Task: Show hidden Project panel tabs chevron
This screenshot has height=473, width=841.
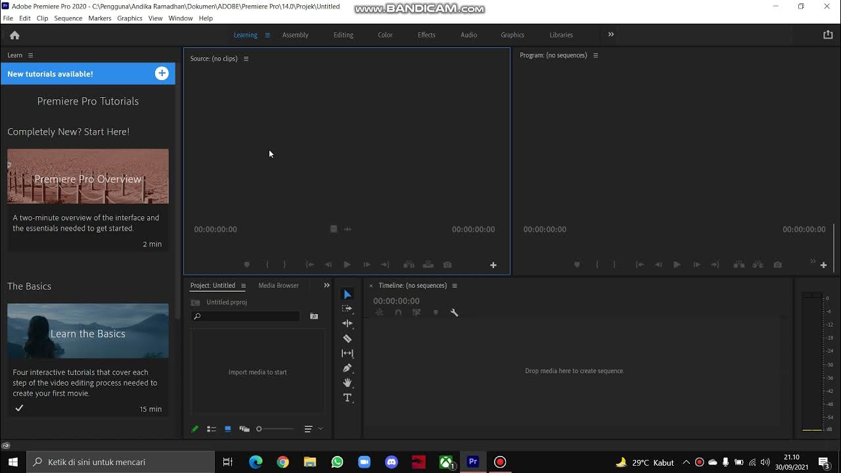Action: coord(327,285)
